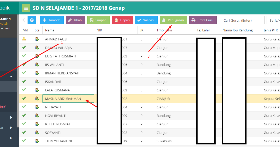Click valid checkmark for ISKANDAR
Viewport: 280px width, 147px height.
click(24, 81)
